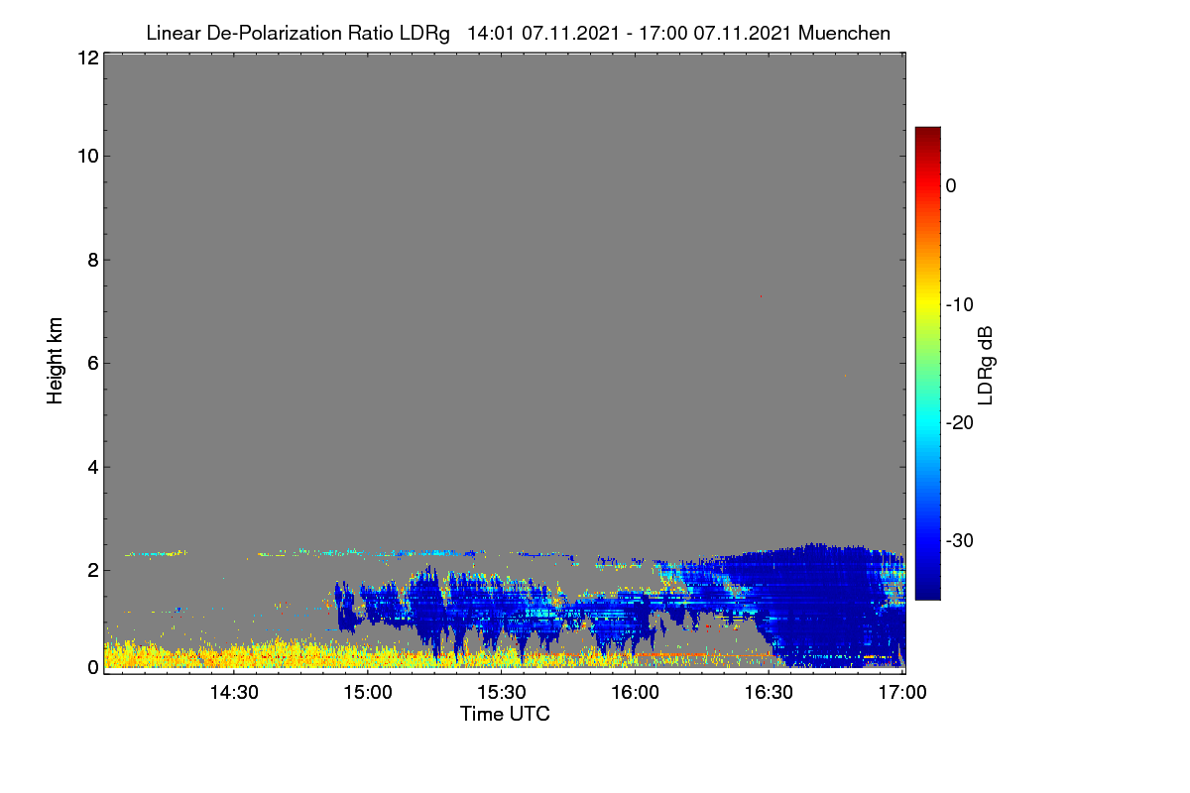Click the 2 km height tick label

pos(92,570)
